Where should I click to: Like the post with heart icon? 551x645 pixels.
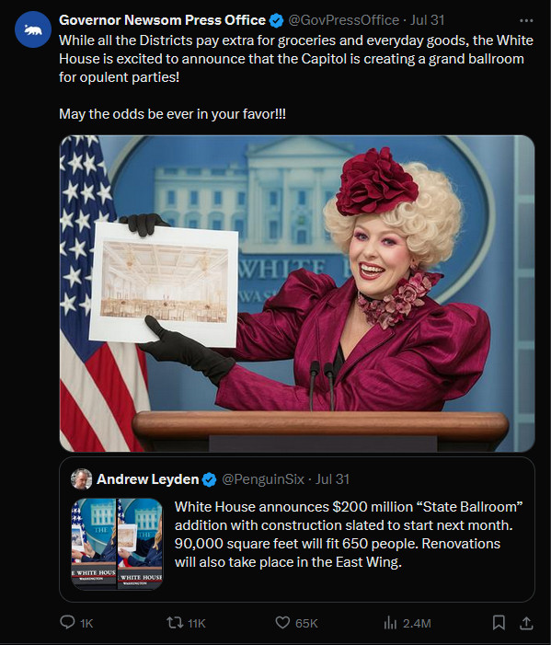(282, 622)
